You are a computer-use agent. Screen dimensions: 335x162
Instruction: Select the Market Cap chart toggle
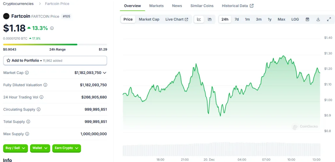[x=149, y=19]
